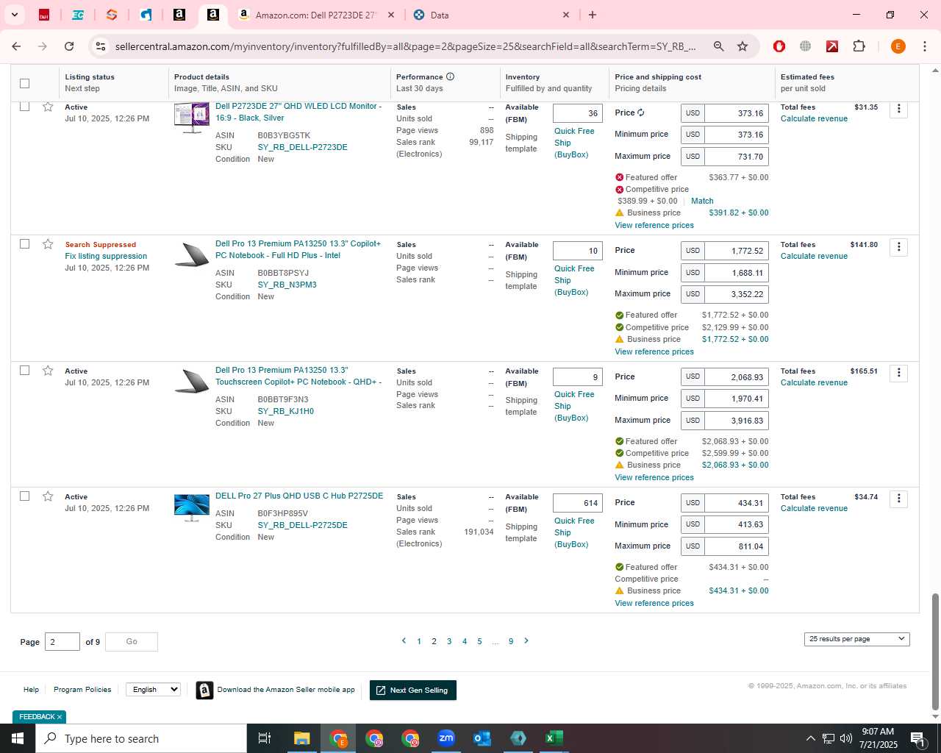Viewport: 941px width, 753px height.
Task: Star the DELL Pro 27 Plus listing
Action: point(48,496)
